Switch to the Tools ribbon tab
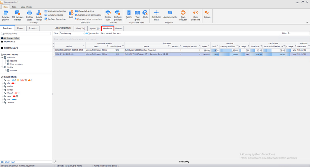The width and height of the screenshot is (310, 167). [x=14, y=7]
